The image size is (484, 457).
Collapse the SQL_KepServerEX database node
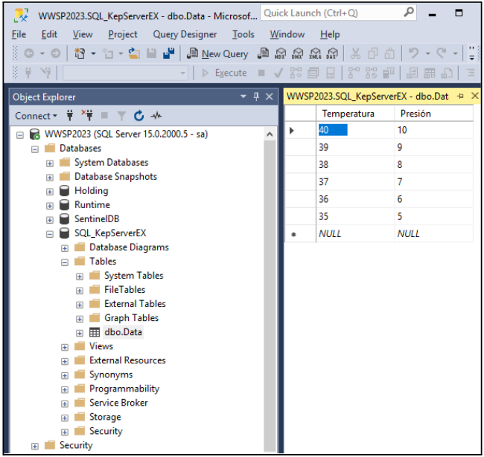pyautogui.click(x=50, y=234)
